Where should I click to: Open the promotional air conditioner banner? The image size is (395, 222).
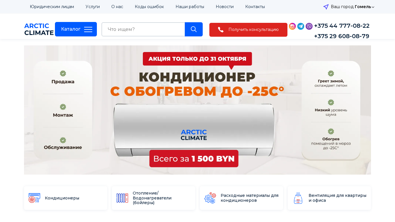[197, 110]
